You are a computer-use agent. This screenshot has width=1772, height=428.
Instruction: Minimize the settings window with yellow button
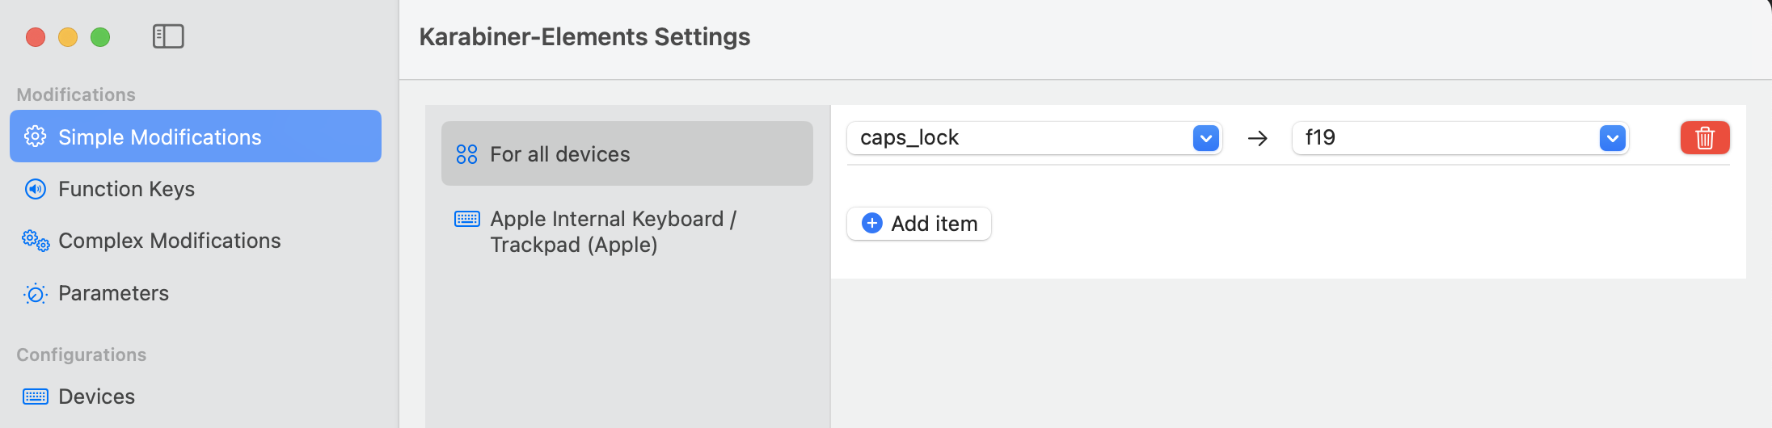click(68, 37)
